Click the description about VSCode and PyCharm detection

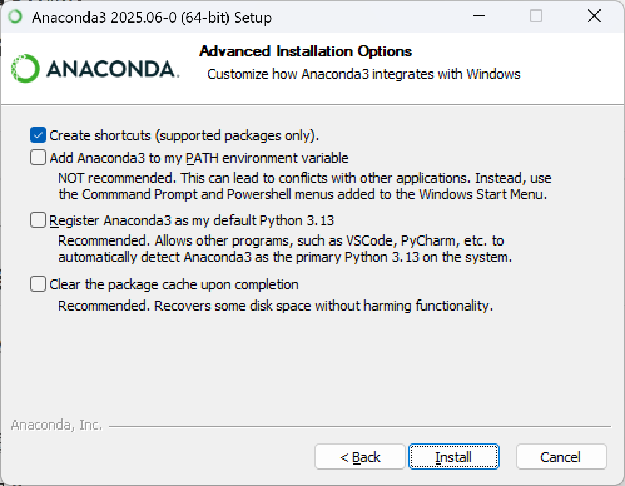tap(284, 249)
